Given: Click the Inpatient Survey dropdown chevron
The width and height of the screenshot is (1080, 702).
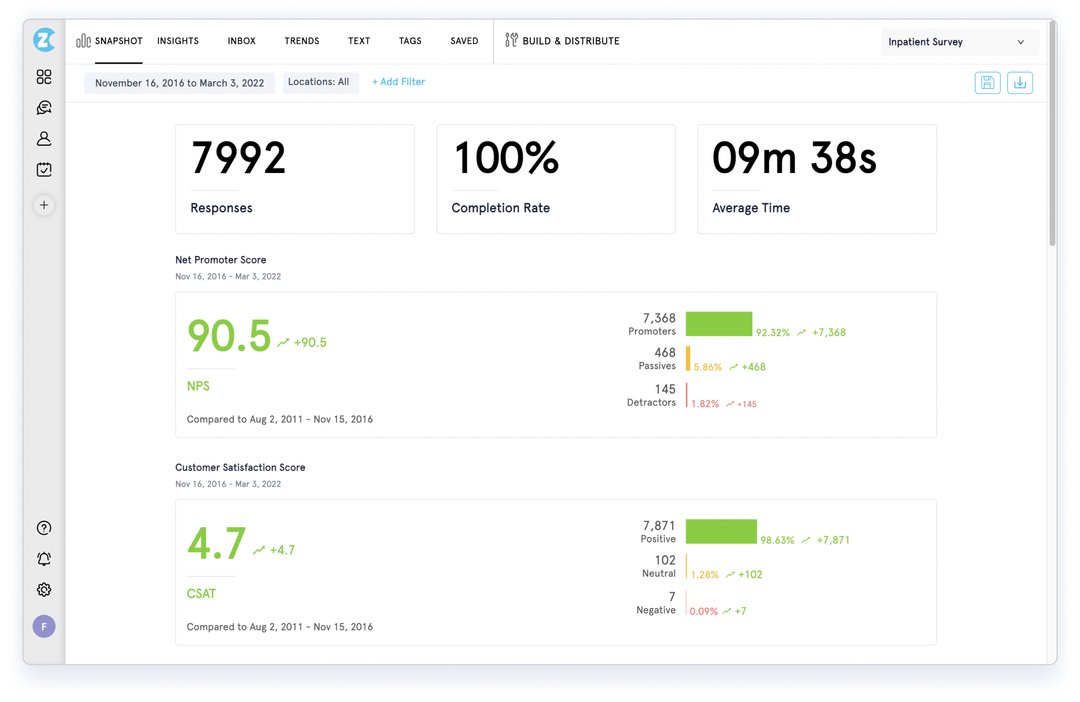Looking at the screenshot, I should (x=1021, y=42).
